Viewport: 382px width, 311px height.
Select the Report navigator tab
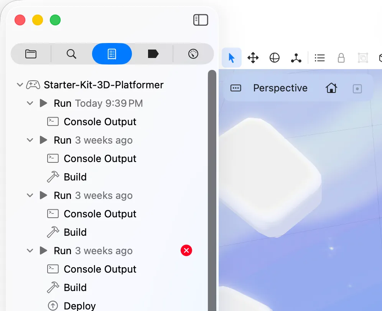112,54
